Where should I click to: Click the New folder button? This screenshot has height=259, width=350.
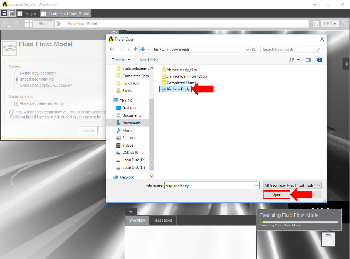point(149,60)
